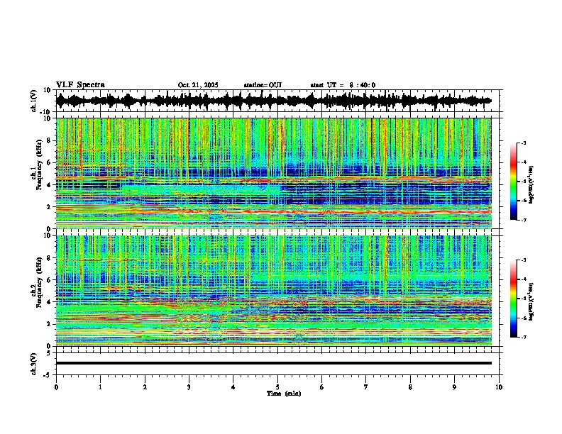This screenshot has width=562, height=434.
Task: Click the "2" kHz tick on ch.1 spectrogram axis
Action: pos(49,206)
